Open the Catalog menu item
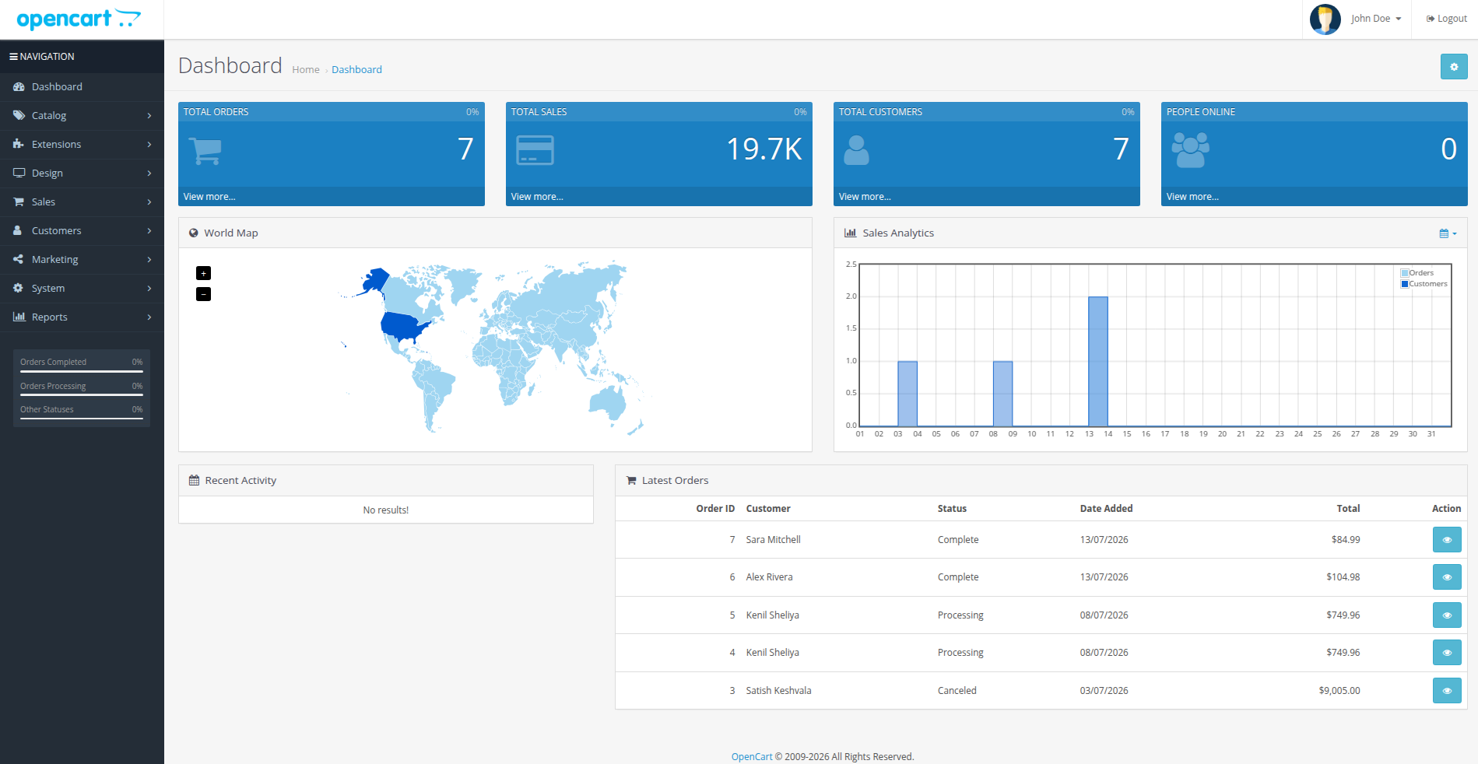The width and height of the screenshot is (1478, 764). click(82, 116)
